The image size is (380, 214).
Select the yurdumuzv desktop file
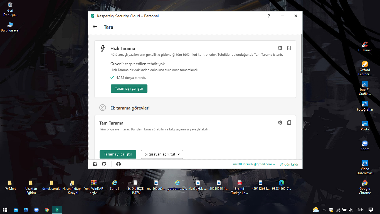(177, 185)
